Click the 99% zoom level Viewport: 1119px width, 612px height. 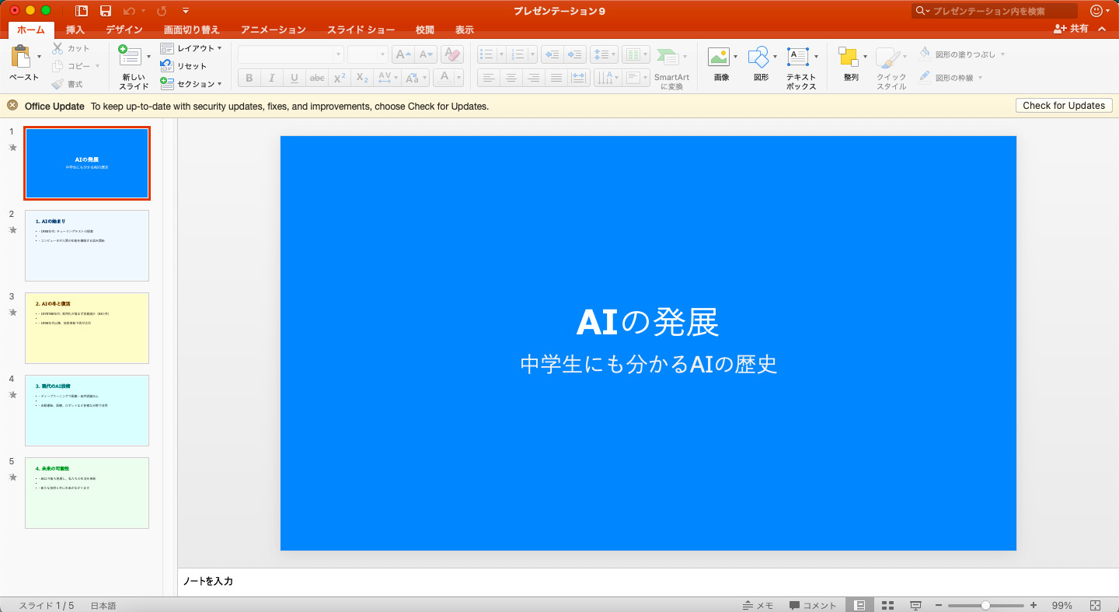[1062, 605]
